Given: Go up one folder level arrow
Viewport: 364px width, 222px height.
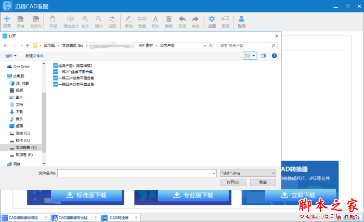Looking at the screenshot, I should point(26,46).
